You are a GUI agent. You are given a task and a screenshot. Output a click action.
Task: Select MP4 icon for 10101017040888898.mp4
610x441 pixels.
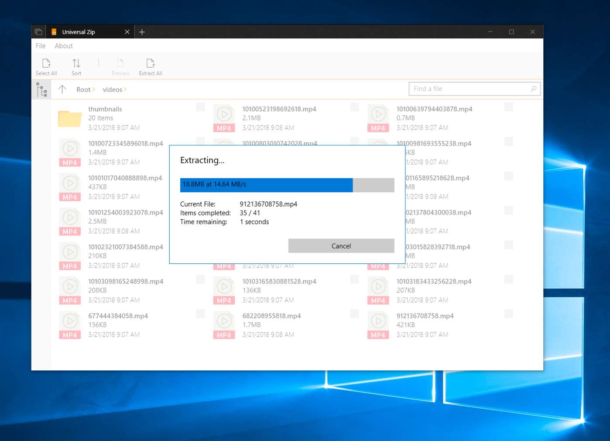pos(70,187)
